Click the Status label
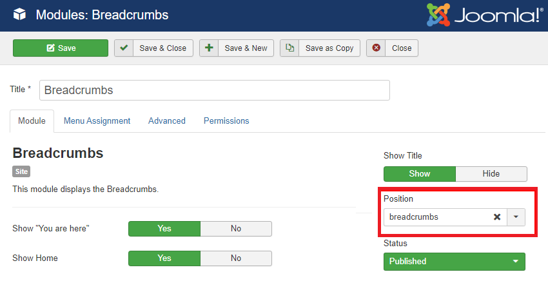The image size is (548, 290). click(395, 243)
